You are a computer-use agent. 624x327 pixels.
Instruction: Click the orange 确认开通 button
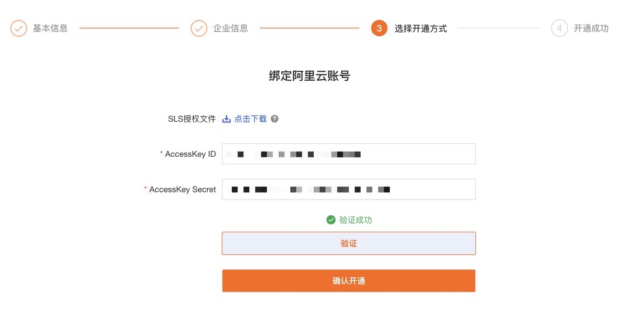pyautogui.click(x=349, y=281)
